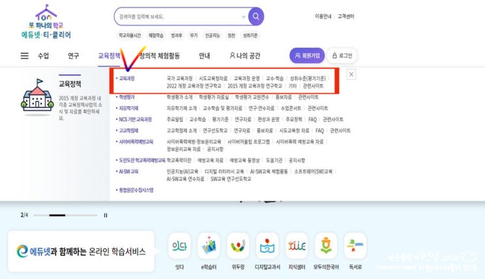Open the 안내 main menu

coord(204,55)
